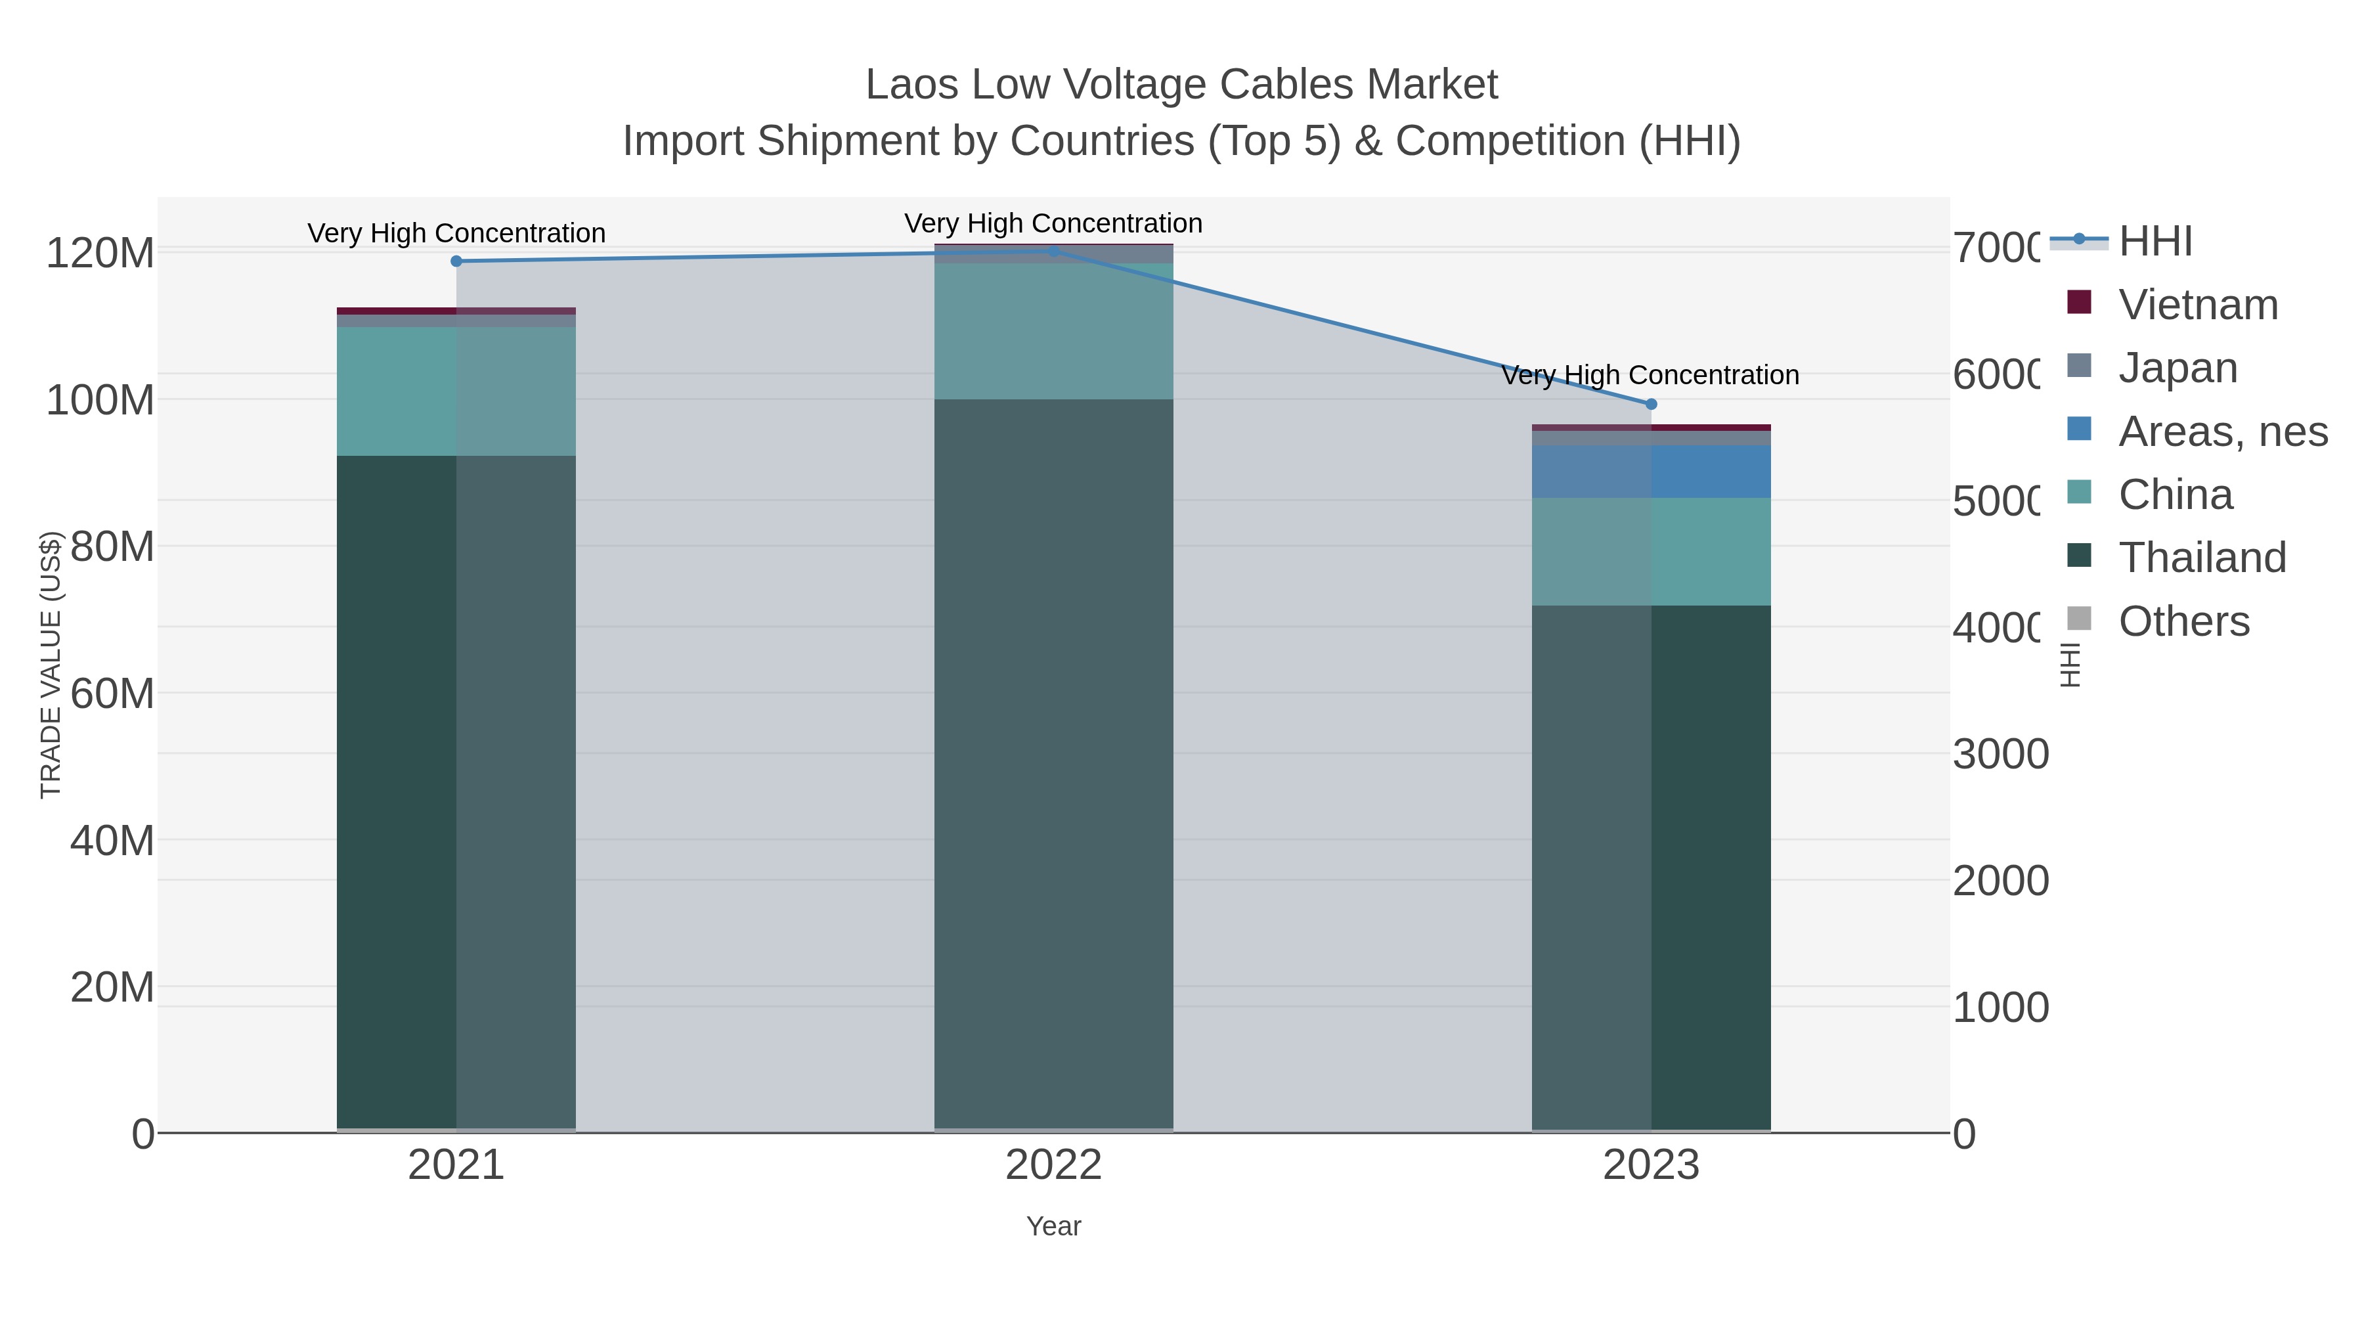
Task: Click the Vietnam legend color swatch
Action: [x=2080, y=302]
